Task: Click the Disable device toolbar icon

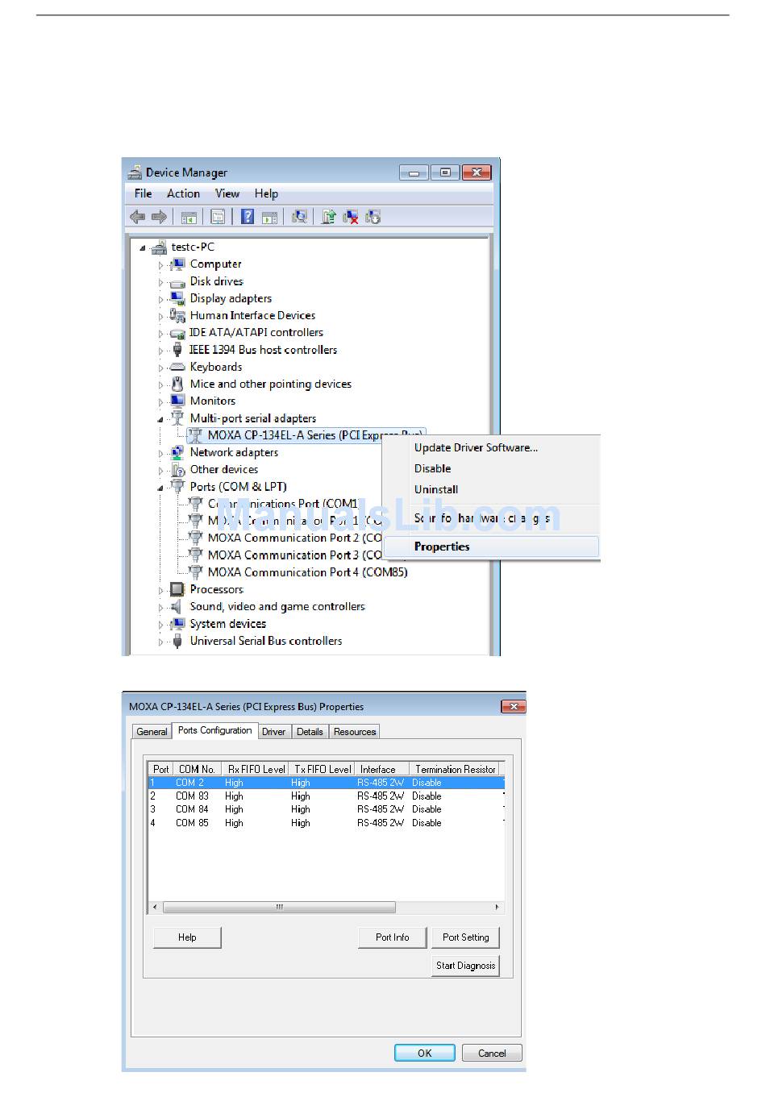Action: tap(373, 217)
